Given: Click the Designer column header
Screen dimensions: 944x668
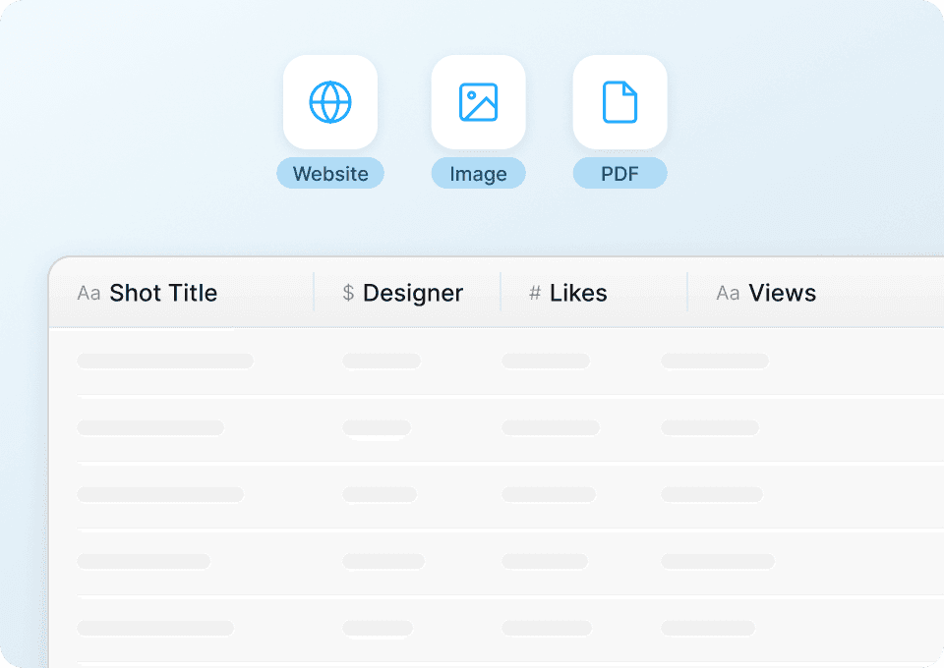Looking at the screenshot, I should [x=413, y=293].
